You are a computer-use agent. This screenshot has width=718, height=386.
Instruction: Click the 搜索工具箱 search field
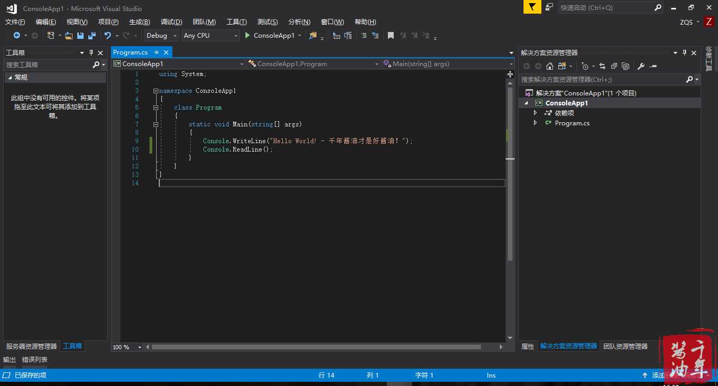pos(47,65)
